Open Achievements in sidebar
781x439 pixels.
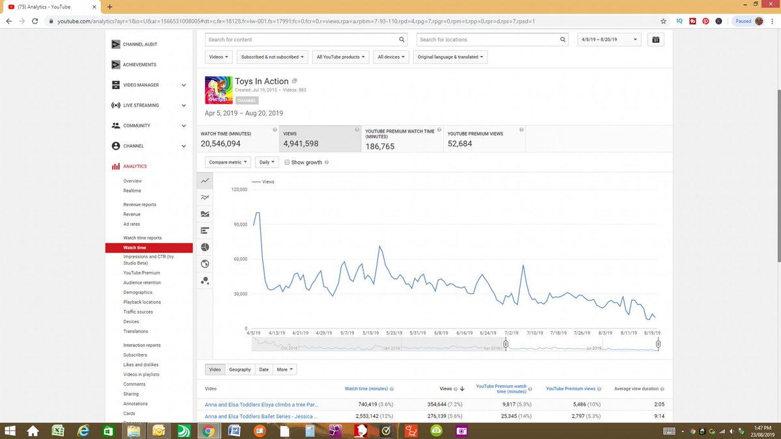pos(139,65)
